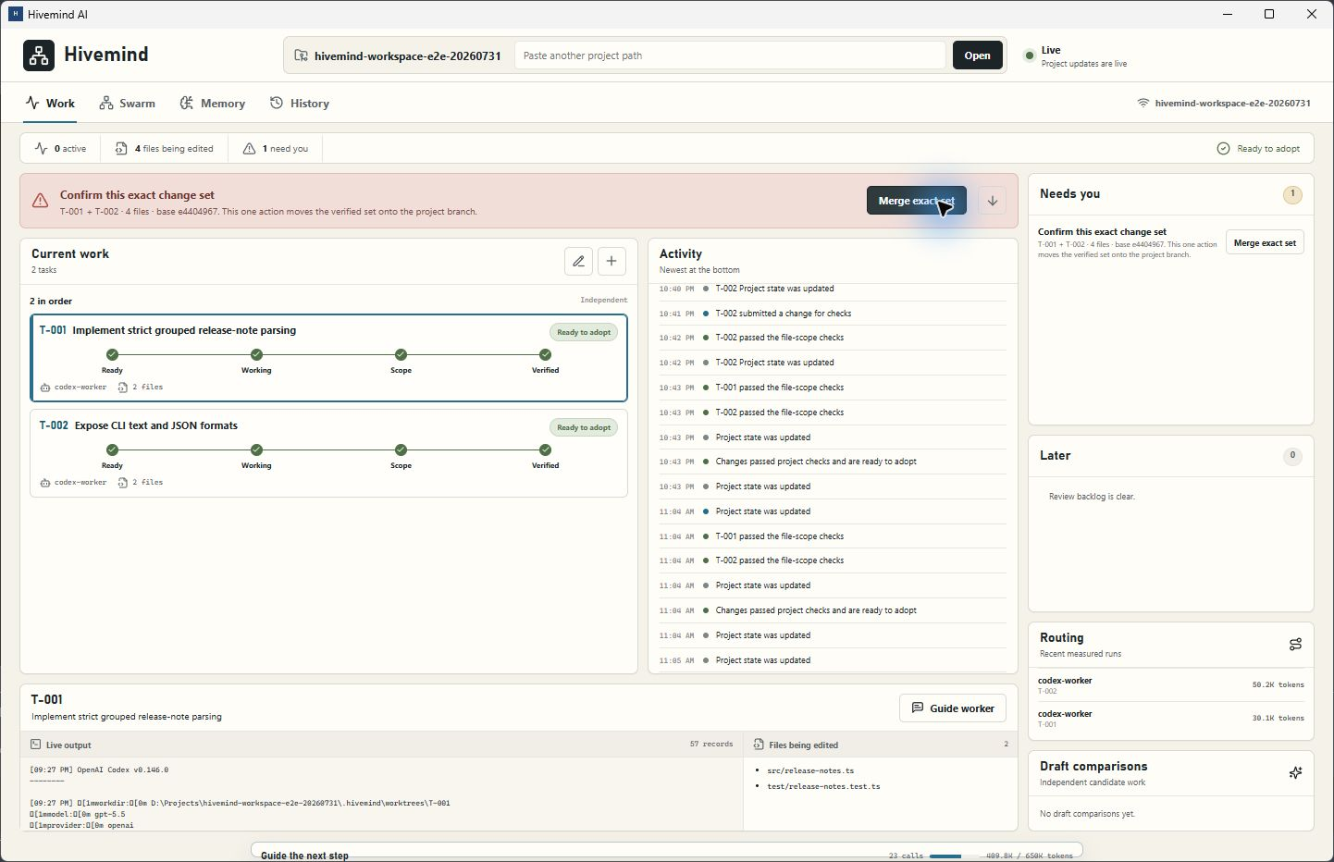
Task: Click the hivemind-workspace-e2e-20260731 path label
Action: pyautogui.click(x=1232, y=103)
